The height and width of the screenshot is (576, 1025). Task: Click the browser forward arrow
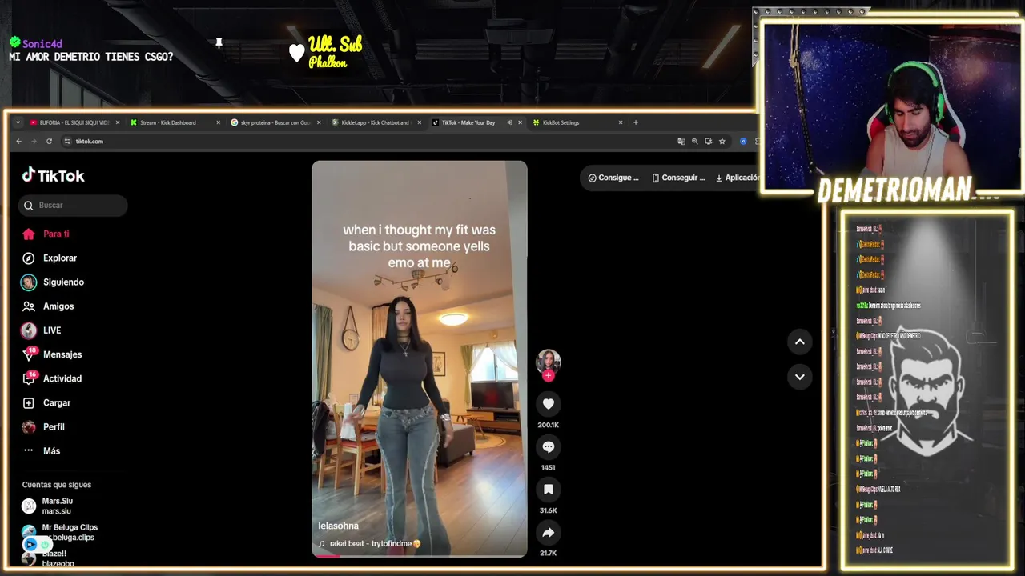coord(34,141)
